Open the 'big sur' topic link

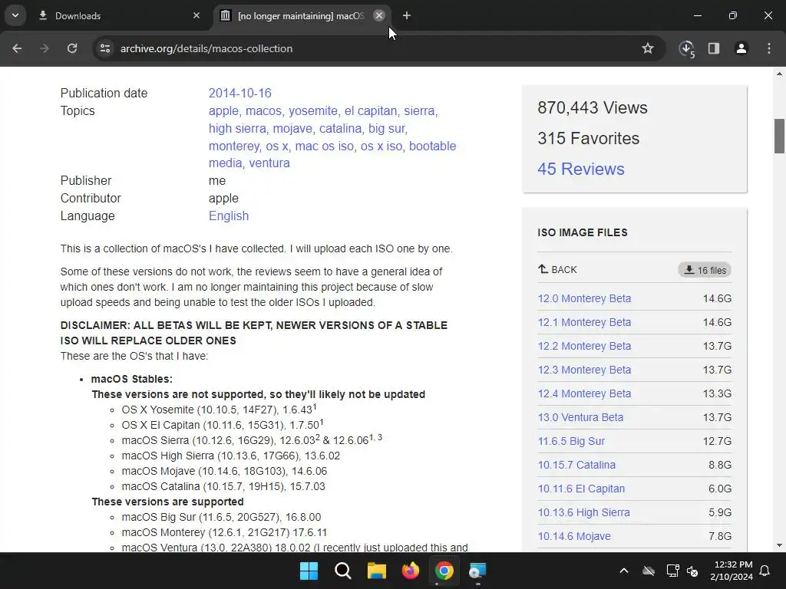click(387, 128)
